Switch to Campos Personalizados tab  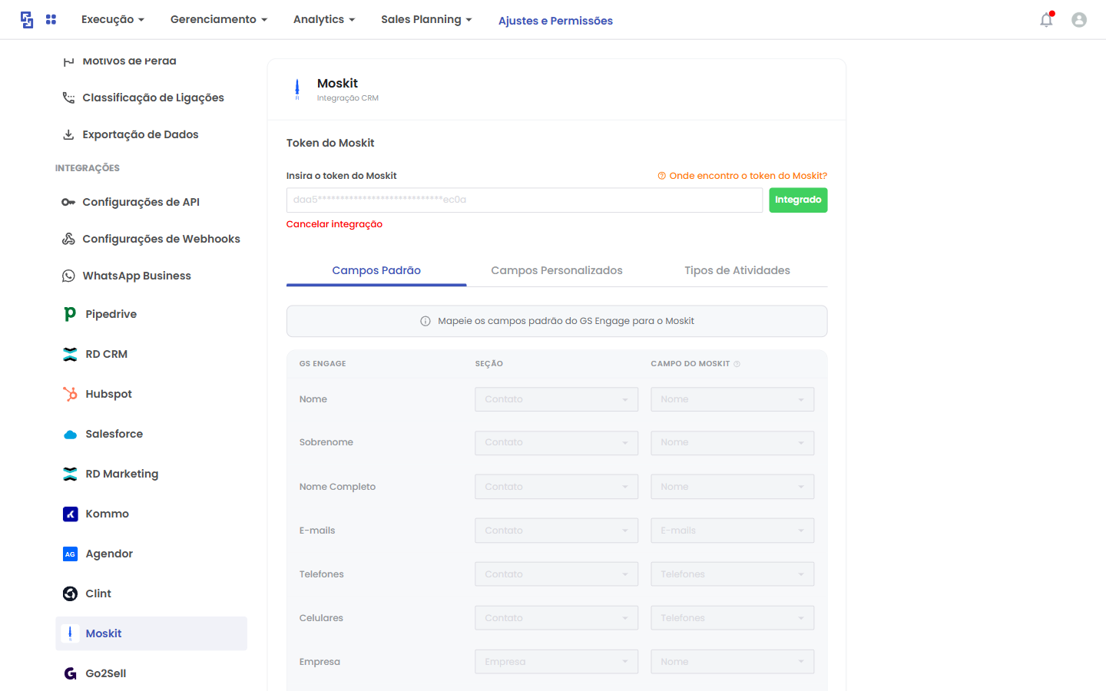pos(557,270)
